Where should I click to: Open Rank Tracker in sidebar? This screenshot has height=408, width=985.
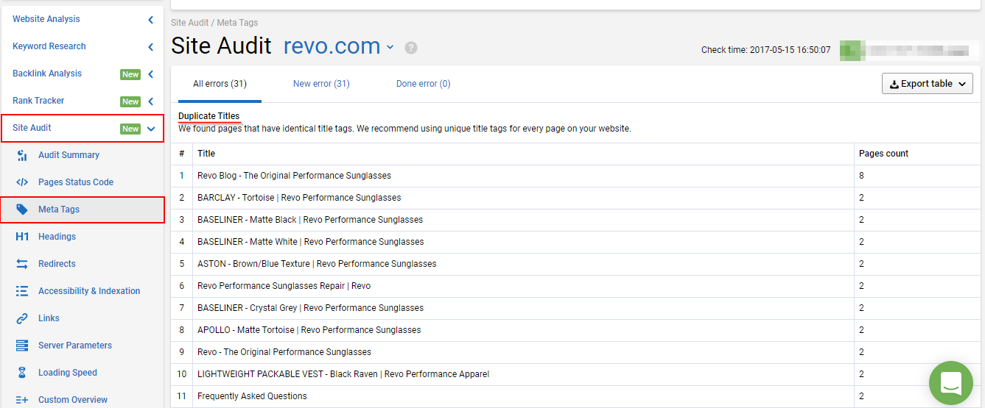tap(38, 101)
